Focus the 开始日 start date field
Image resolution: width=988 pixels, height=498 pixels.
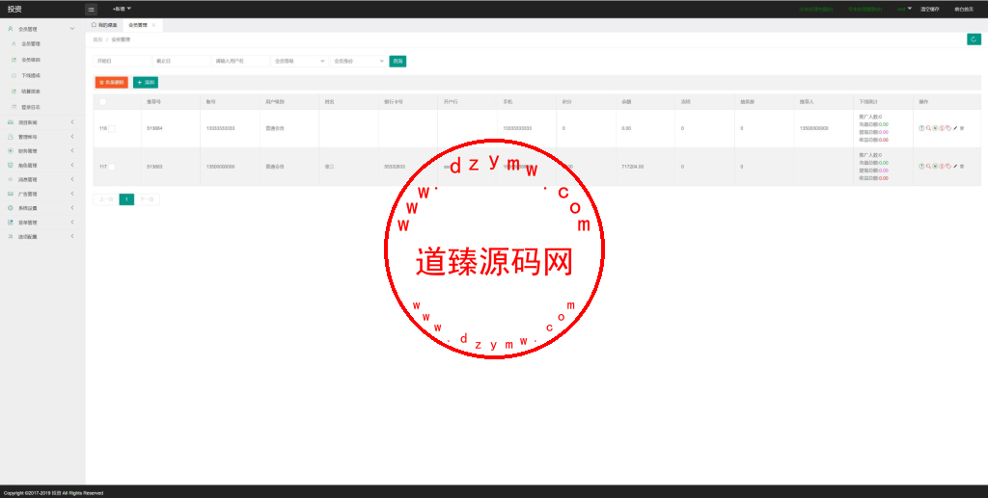123,61
